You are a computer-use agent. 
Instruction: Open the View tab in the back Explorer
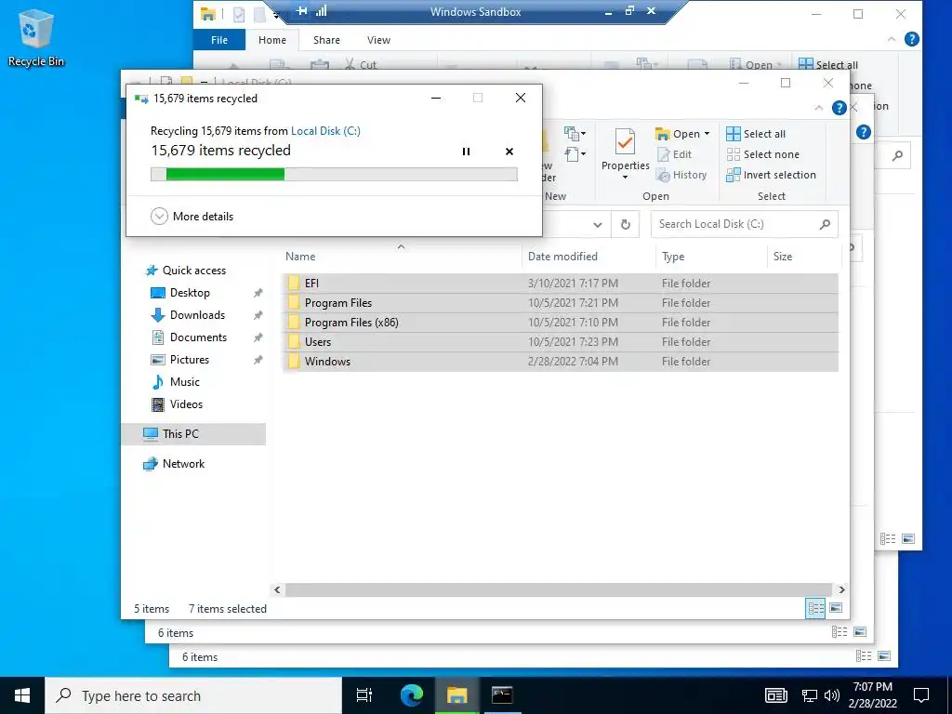(379, 40)
